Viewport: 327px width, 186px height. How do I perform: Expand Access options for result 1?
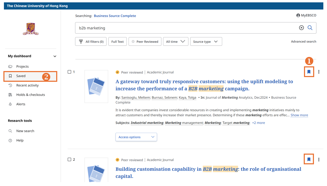click(x=136, y=137)
